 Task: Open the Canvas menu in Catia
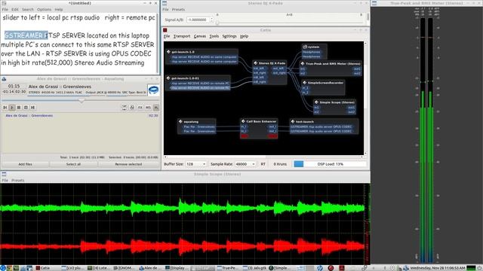point(199,36)
